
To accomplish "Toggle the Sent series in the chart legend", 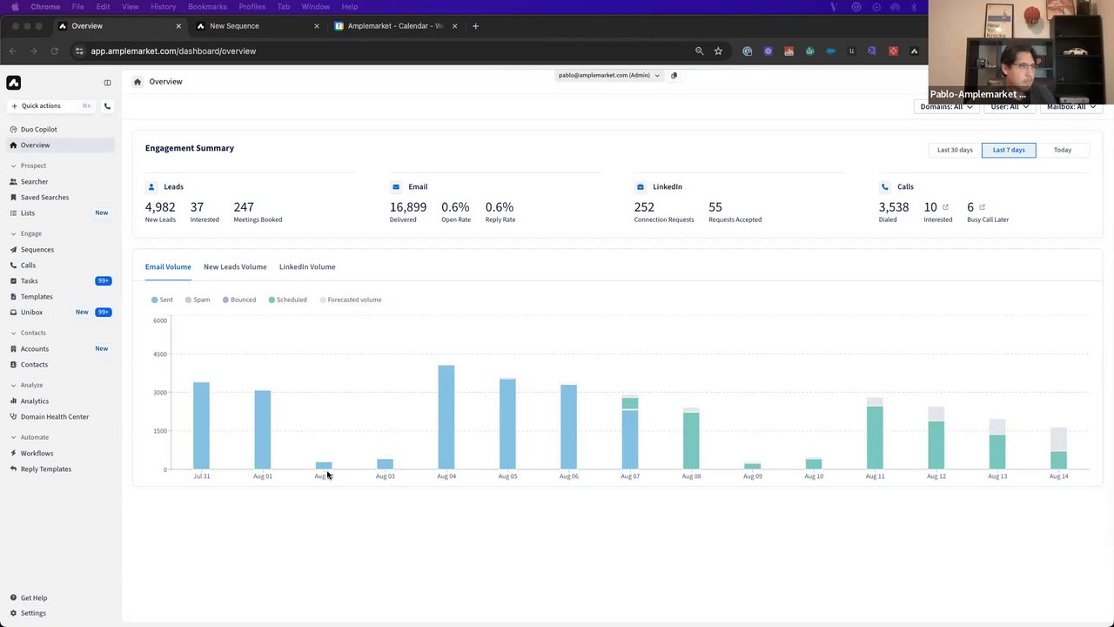I will [162, 300].
